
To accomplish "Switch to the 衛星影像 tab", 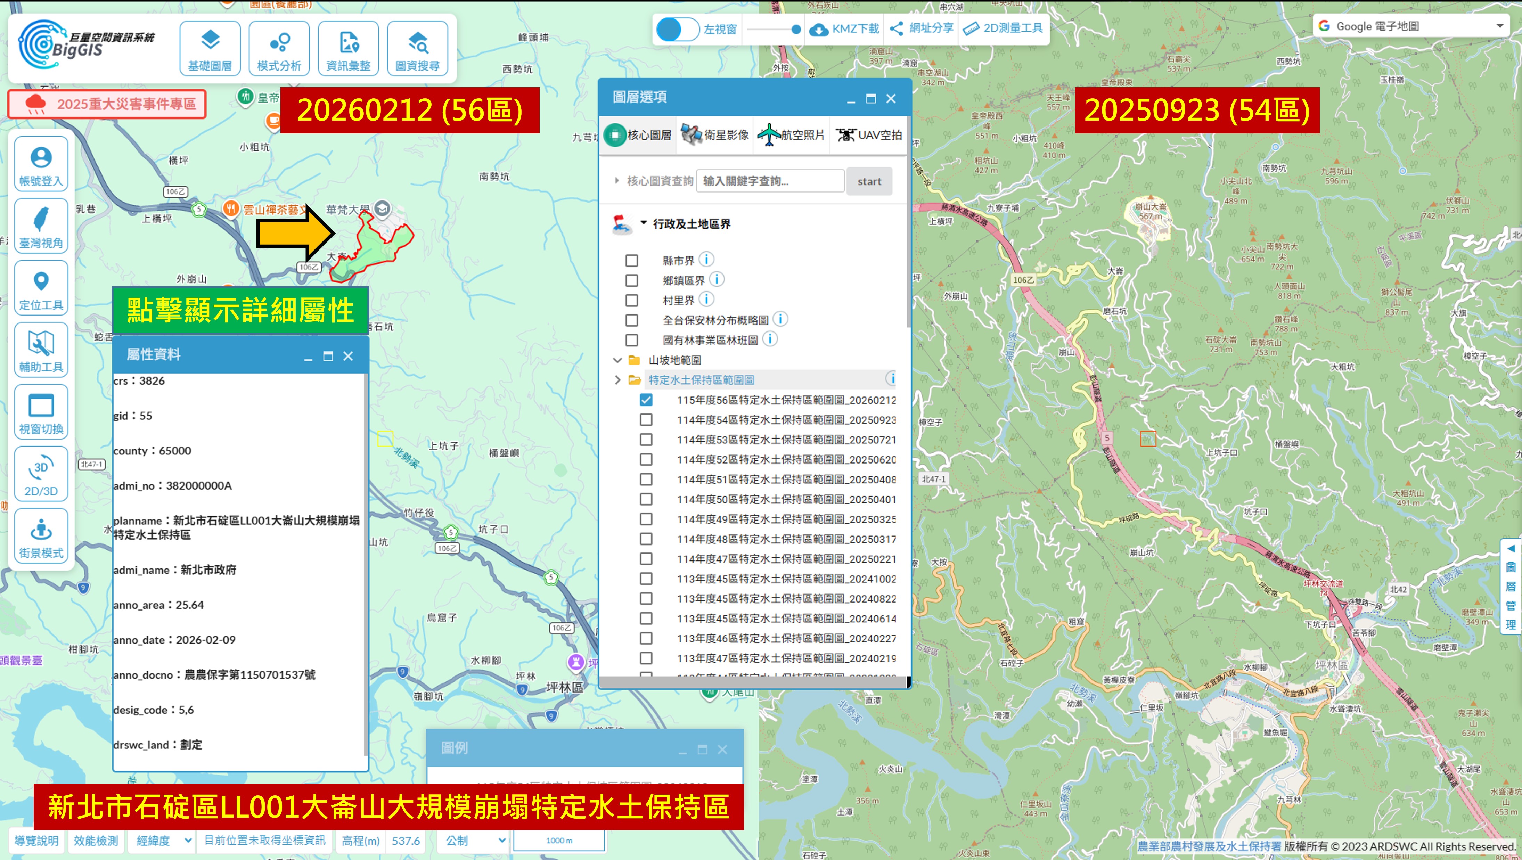I will coord(714,135).
